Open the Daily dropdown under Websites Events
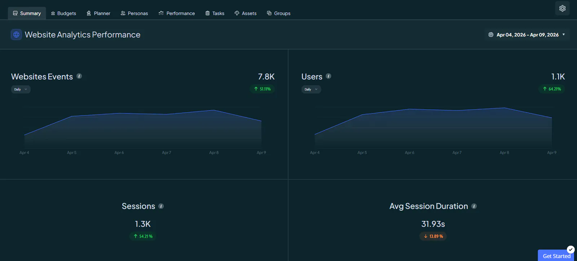Image resolution: width=577 pixels, height=261 pixels. 21,90
